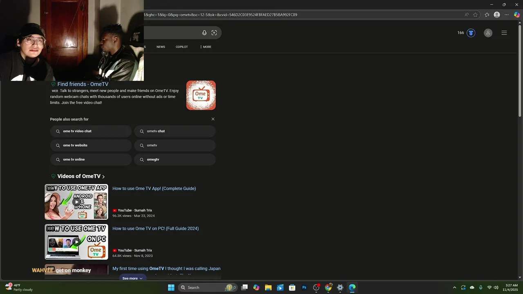Click the OmeTV logo image
This screenshot has height=294, width=523.
[x=201, y=95]
